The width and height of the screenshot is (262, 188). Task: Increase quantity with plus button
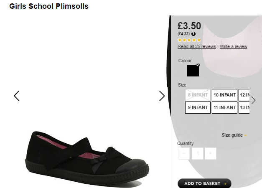pos(211,153)
